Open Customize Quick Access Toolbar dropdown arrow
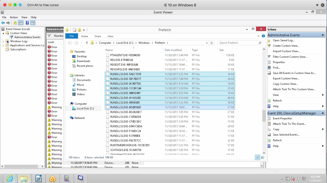Image resolution: width=327 pixels, height=183 pixels. coord(84,30)
